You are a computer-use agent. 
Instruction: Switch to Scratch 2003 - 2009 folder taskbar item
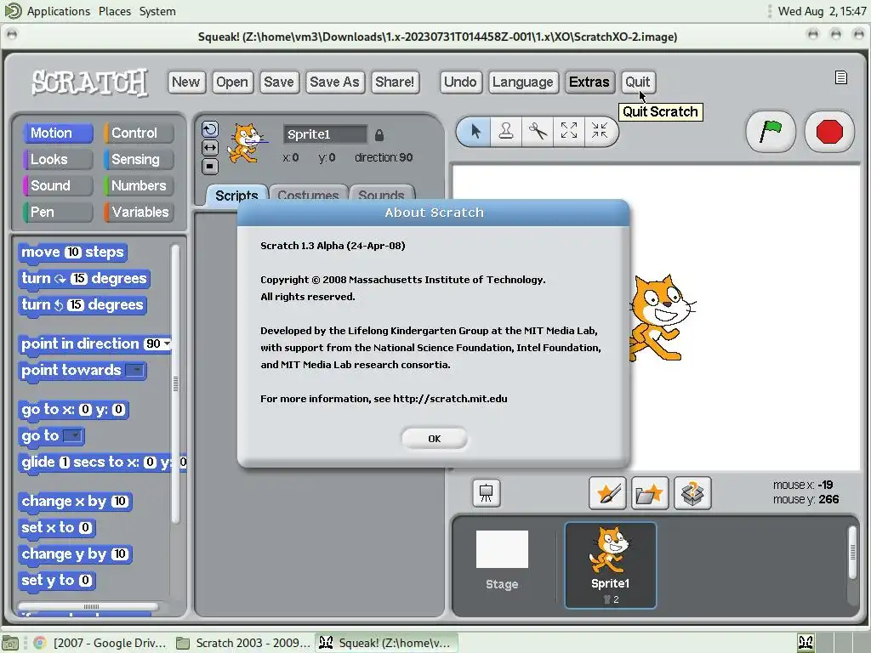tap(243, 643)
